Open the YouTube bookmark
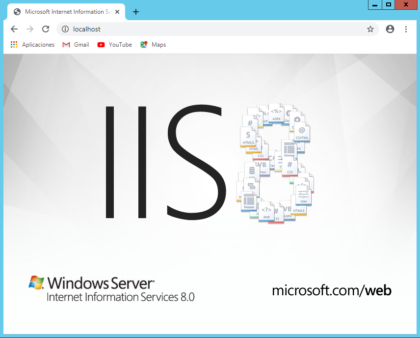 [115, 45]
